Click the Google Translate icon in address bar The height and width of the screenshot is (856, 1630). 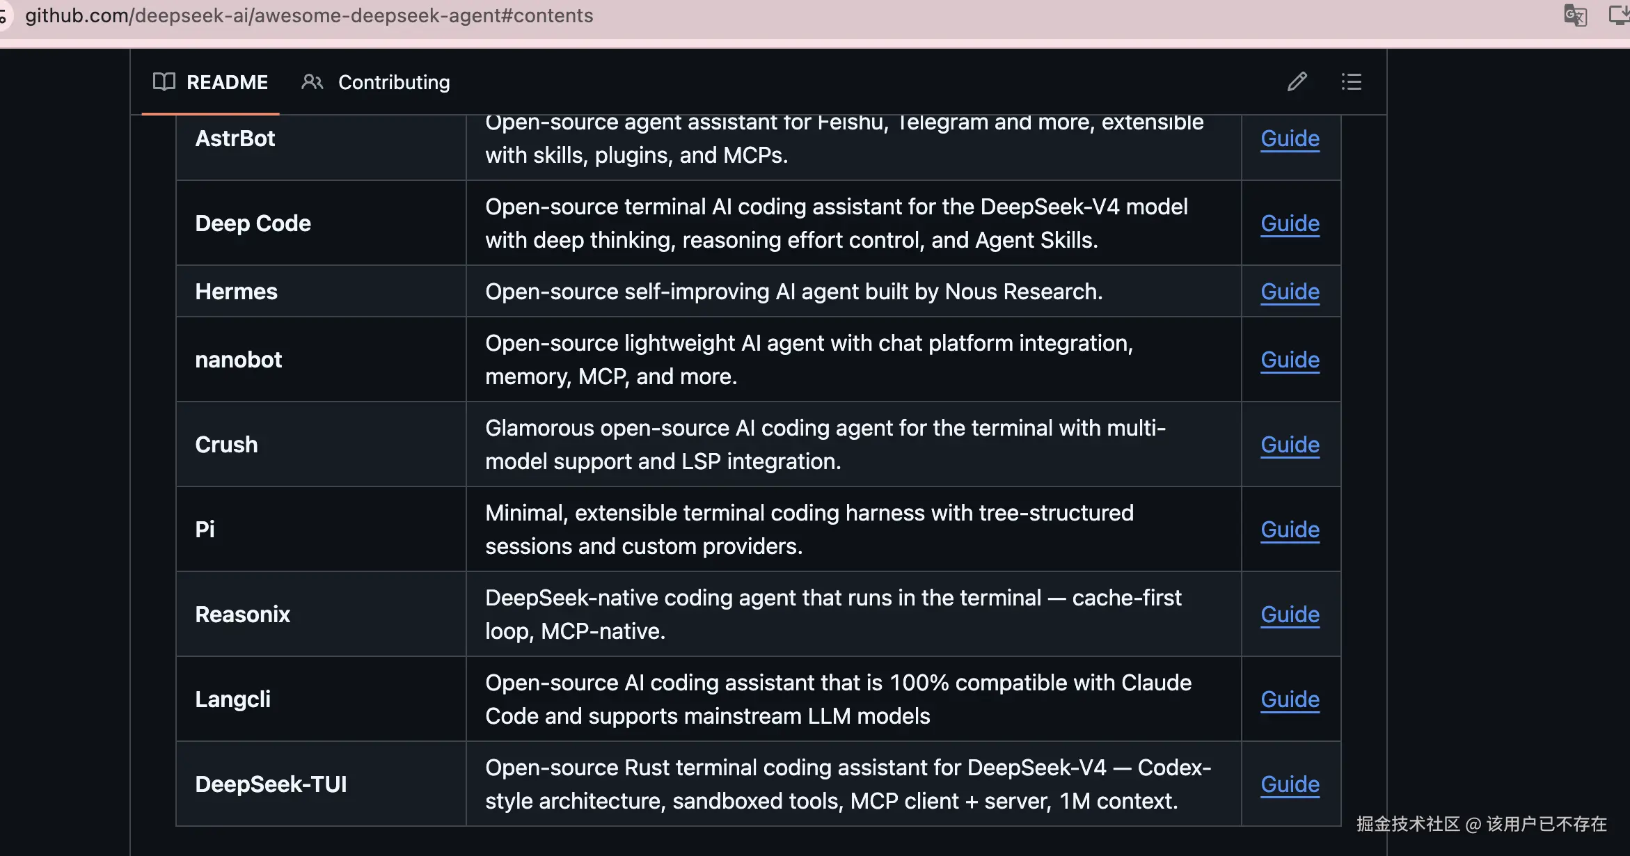(1575, 15)
